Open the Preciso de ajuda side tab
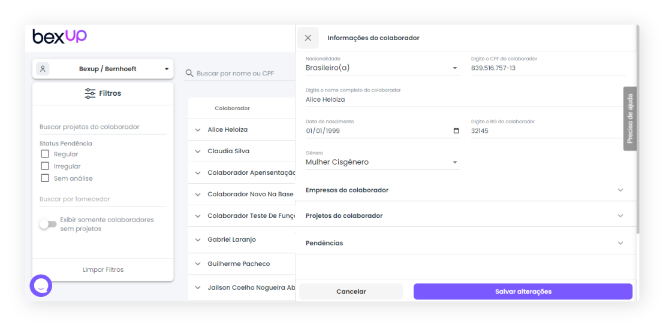 click(x=629, y=119)
